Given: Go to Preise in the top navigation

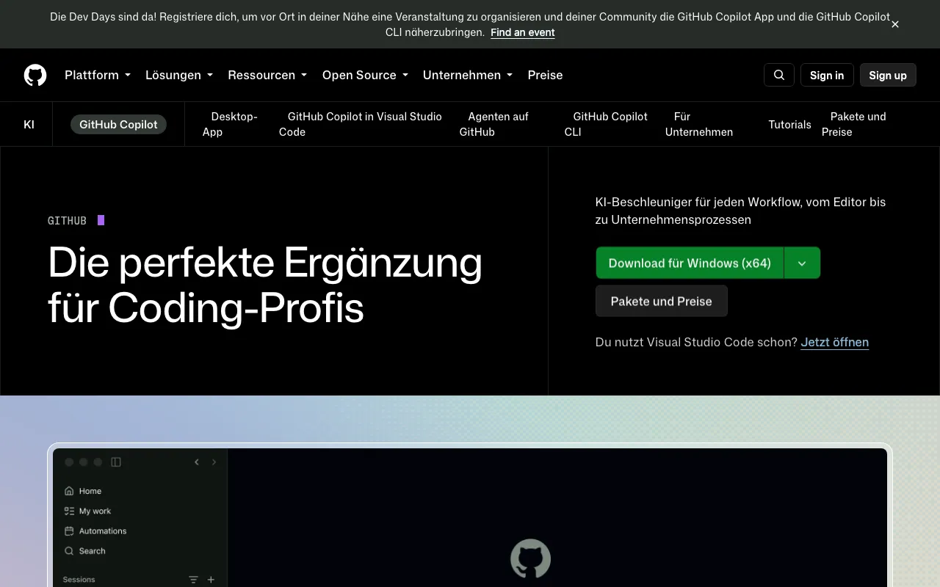Looking at the screenshot, I should coord(545,75).
